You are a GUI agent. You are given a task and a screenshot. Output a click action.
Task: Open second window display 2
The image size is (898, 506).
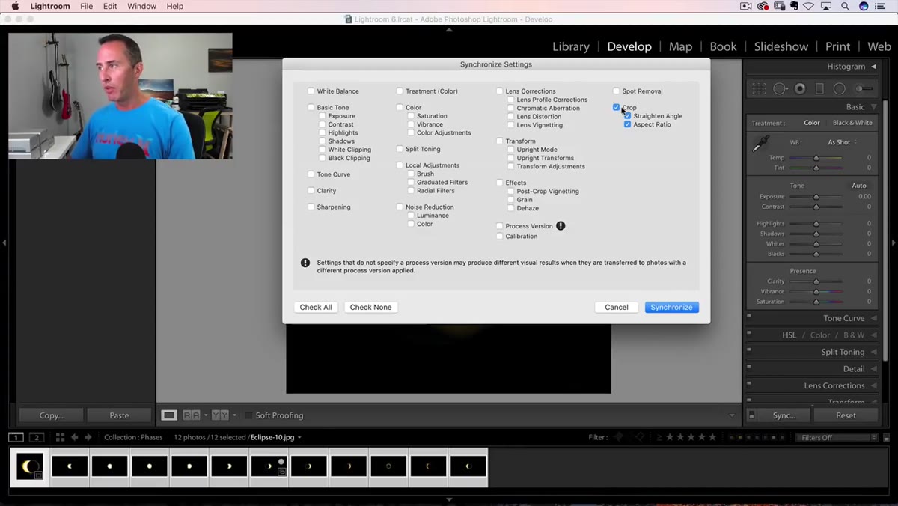tap(36, 437)
